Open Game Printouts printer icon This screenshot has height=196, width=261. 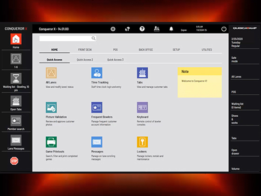tap(51, 142)
